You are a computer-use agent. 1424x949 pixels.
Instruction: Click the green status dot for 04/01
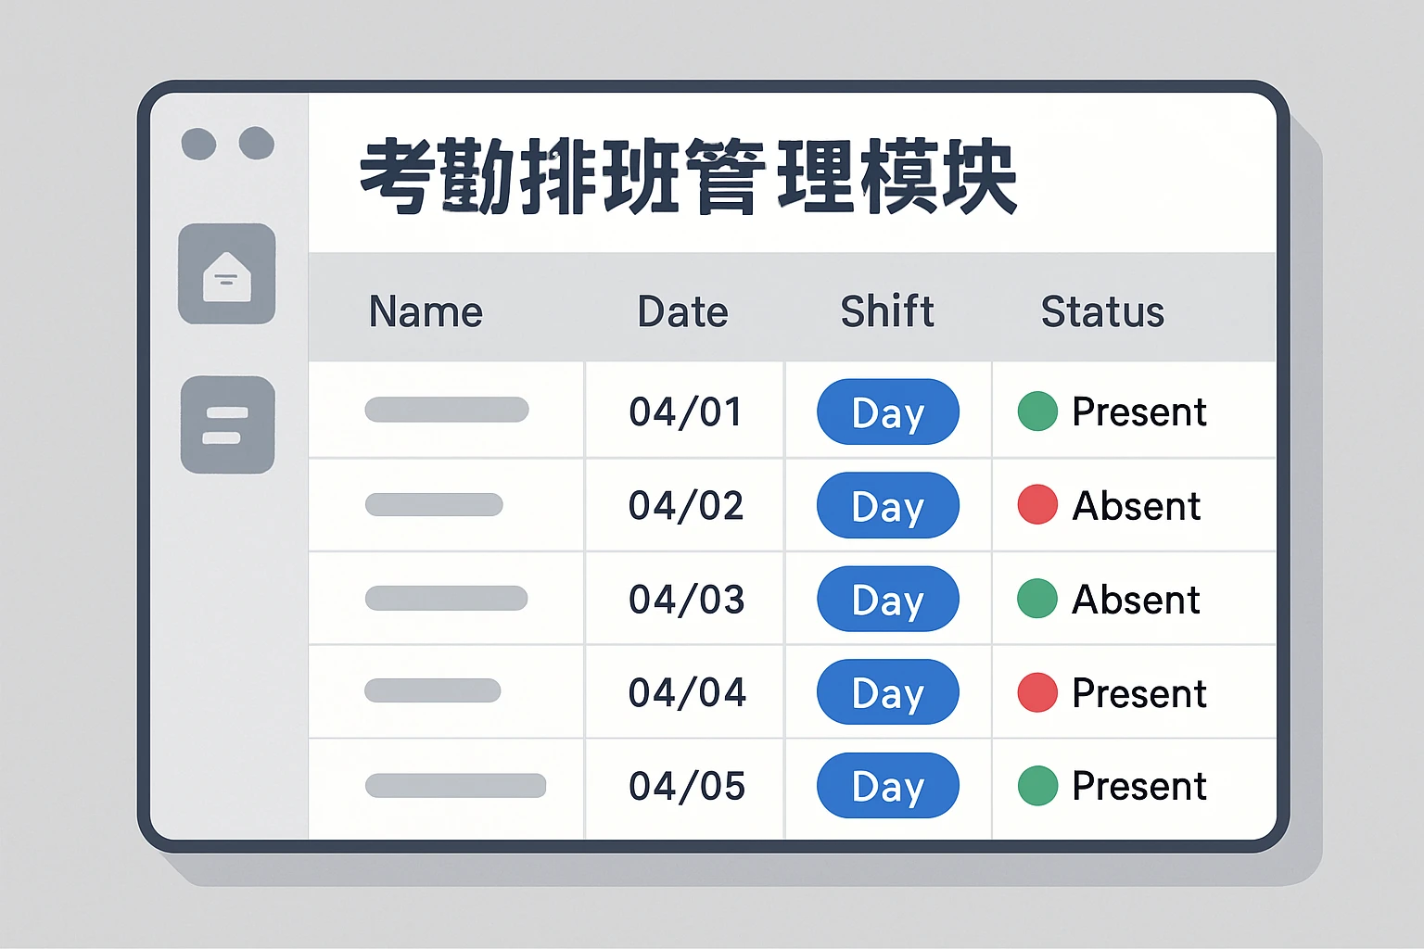pos(1037,411)
